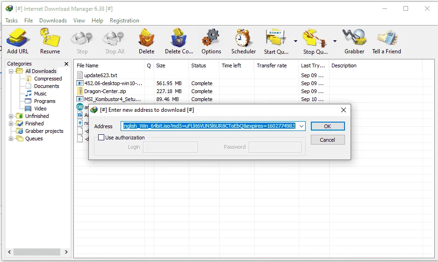Sort by the Size column header
438x262 pixels.
pyautogui.click(x=171, y=65)
